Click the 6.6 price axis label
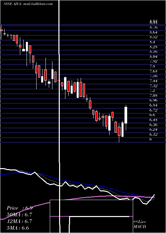Image resolution: width=166 pixels, height=233 pixels. (x=152, y=115)
